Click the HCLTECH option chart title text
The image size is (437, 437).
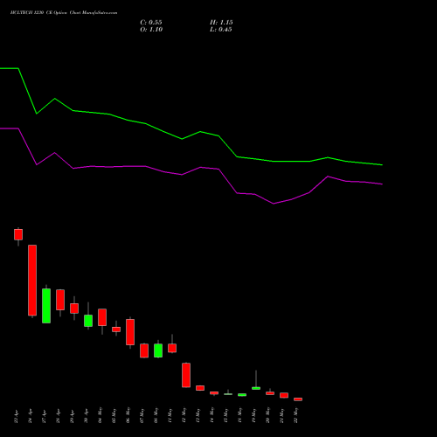(64, 13)
